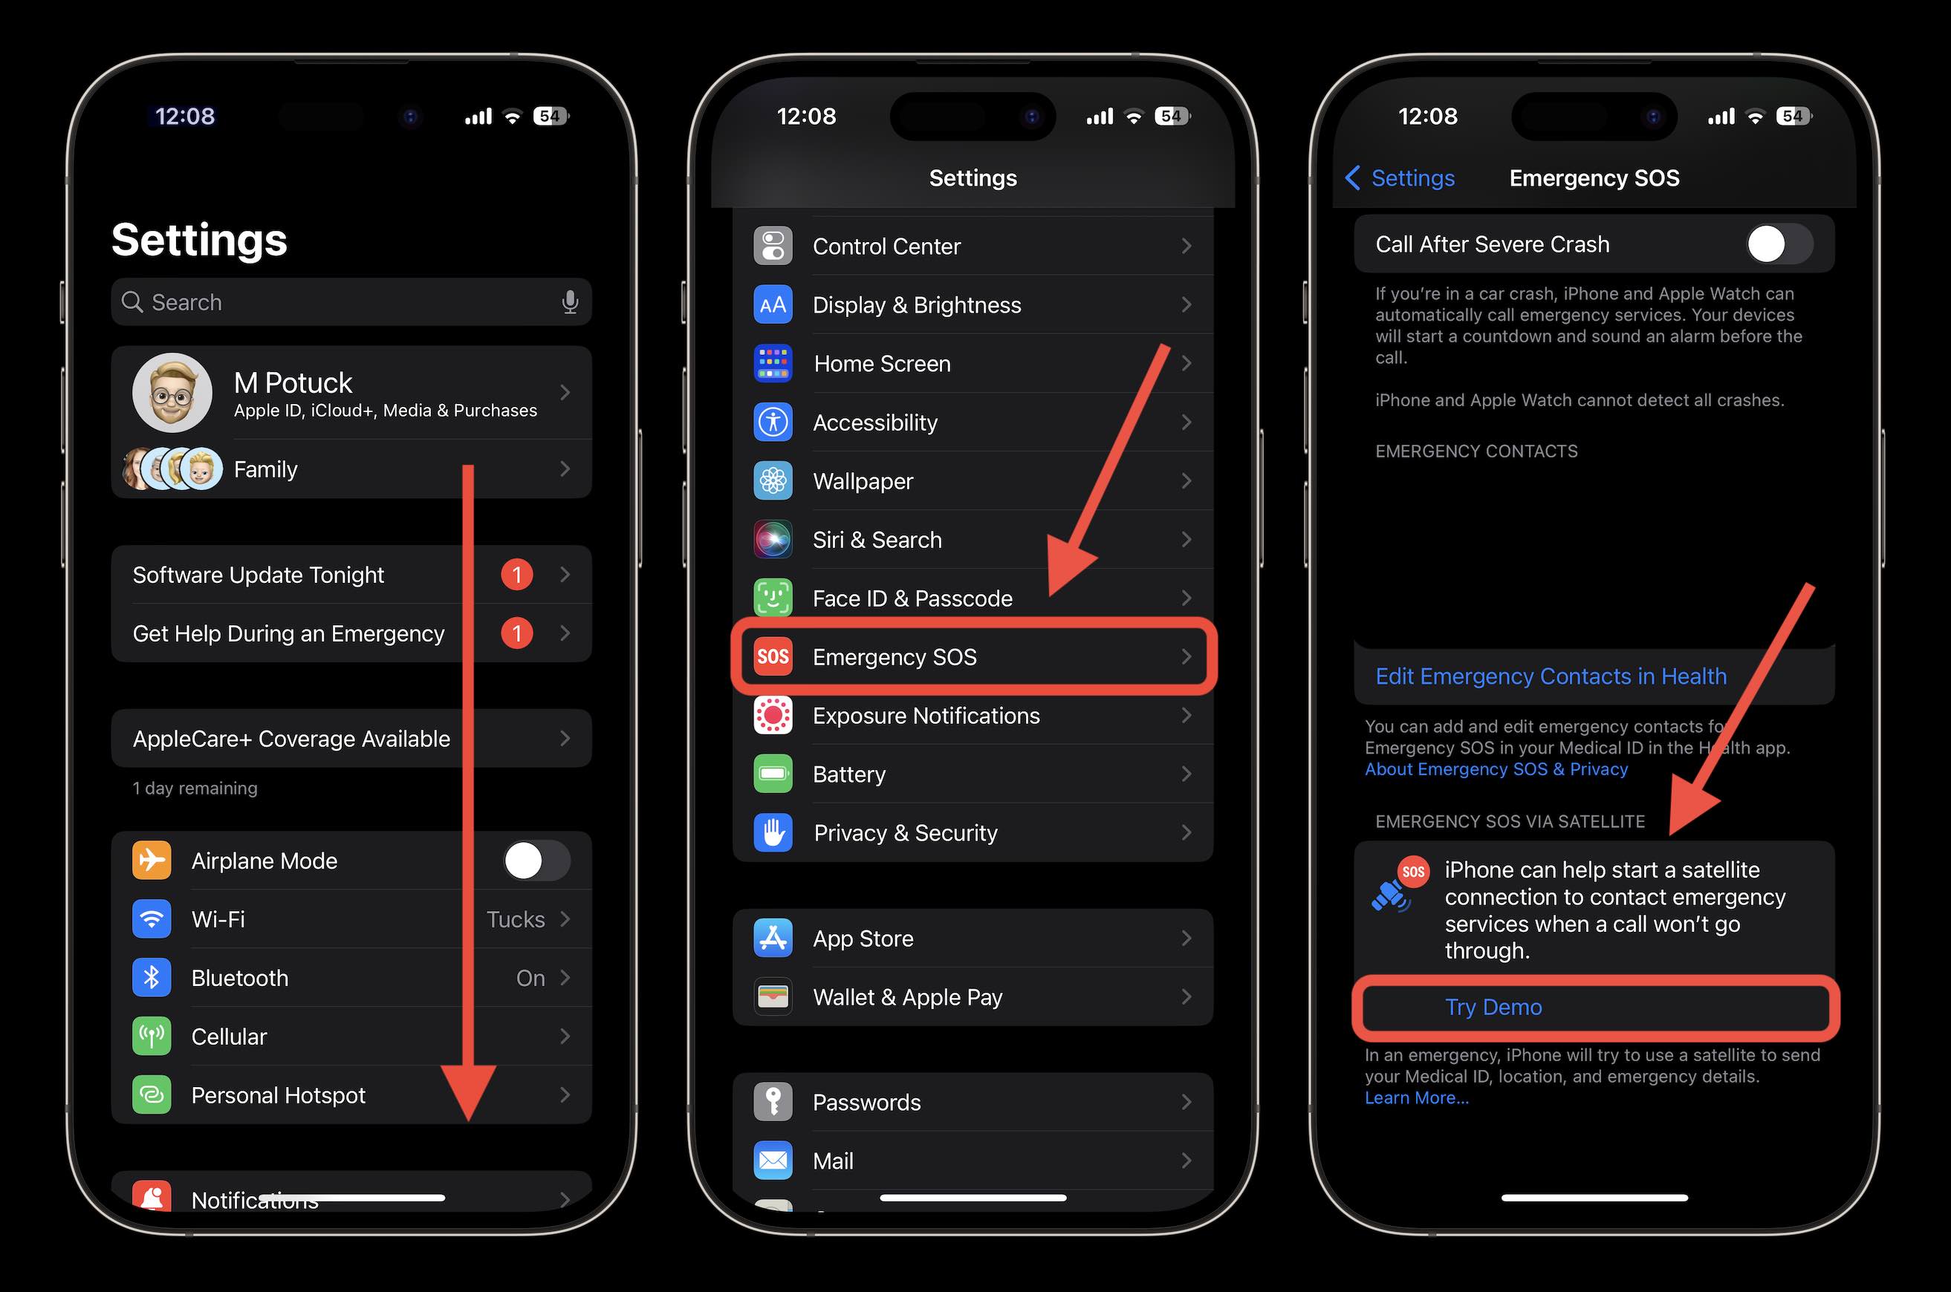
Task: Click Edit Emergency Contacts in Health link
Action: tap(1553, 675)
